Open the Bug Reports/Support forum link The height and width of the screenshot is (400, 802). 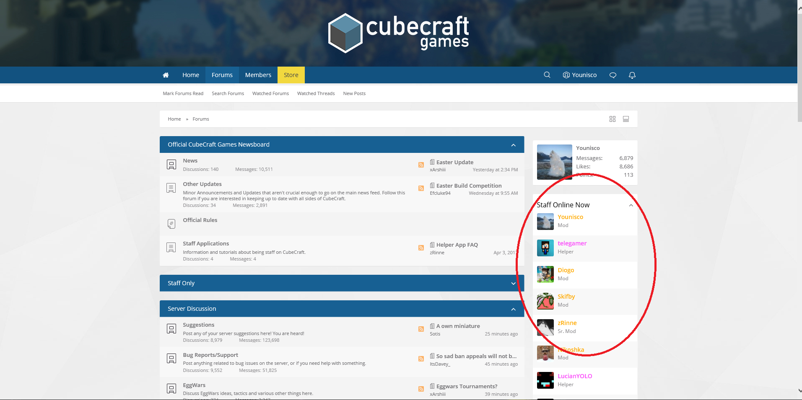[x=210, y=355]
